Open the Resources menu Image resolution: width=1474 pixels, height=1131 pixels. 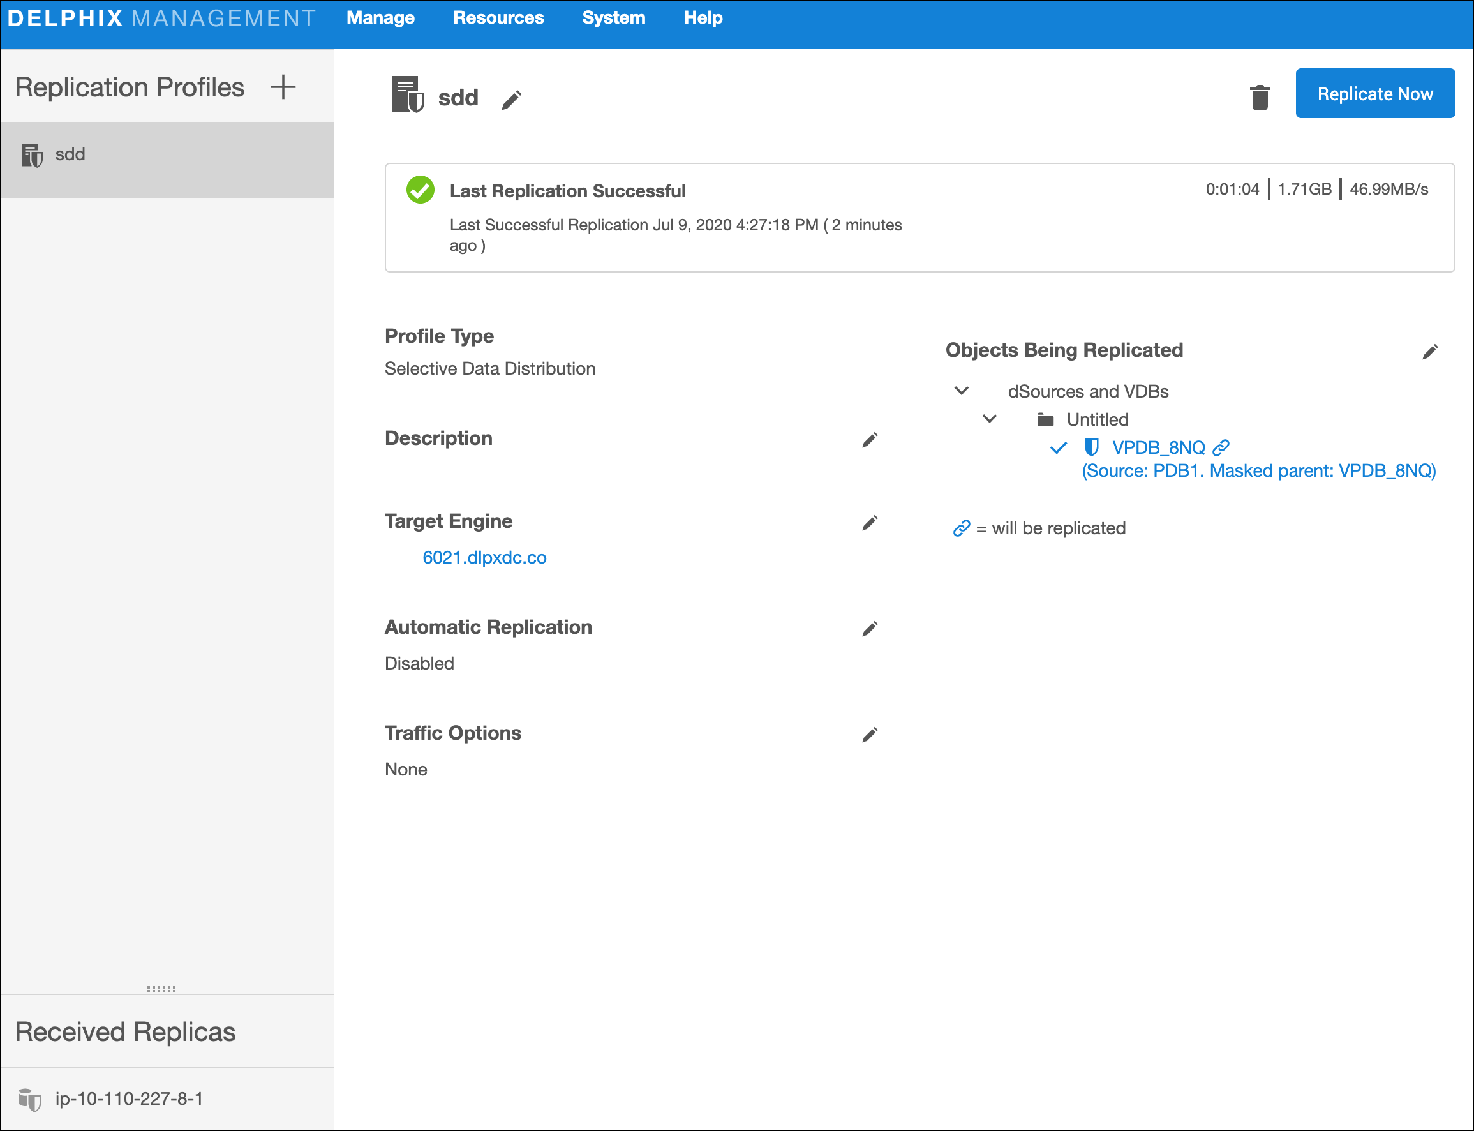tap(498, 18)
